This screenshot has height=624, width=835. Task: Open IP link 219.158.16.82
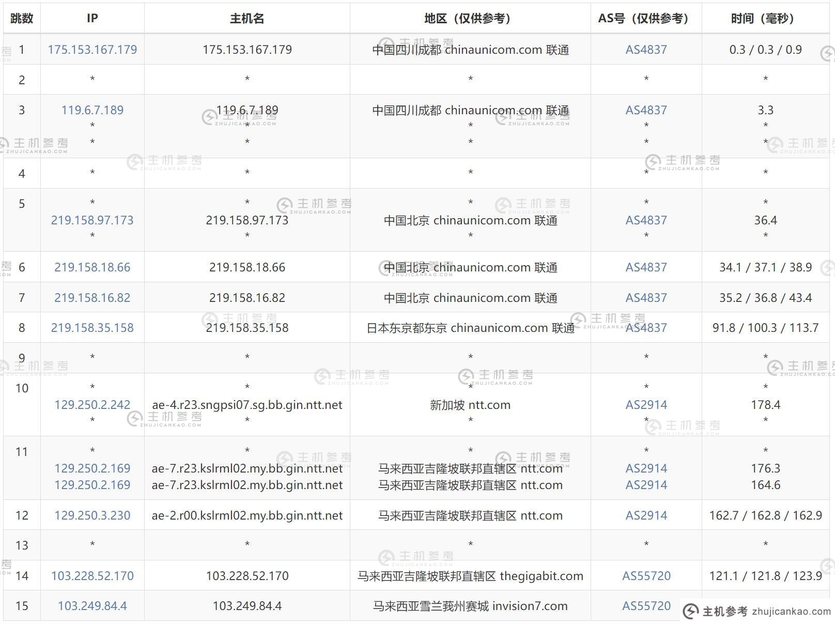click(92, 298)
